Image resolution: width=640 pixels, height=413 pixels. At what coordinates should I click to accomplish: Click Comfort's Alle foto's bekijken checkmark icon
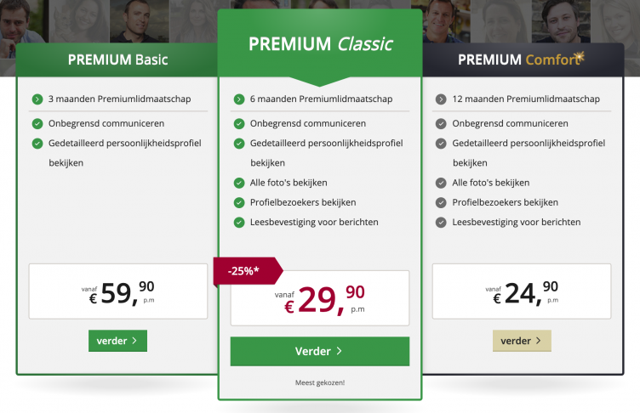pos(441,183)
